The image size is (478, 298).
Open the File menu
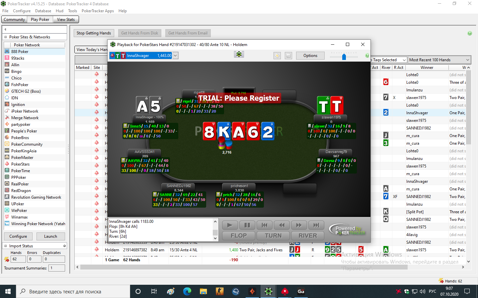(5, 11)
